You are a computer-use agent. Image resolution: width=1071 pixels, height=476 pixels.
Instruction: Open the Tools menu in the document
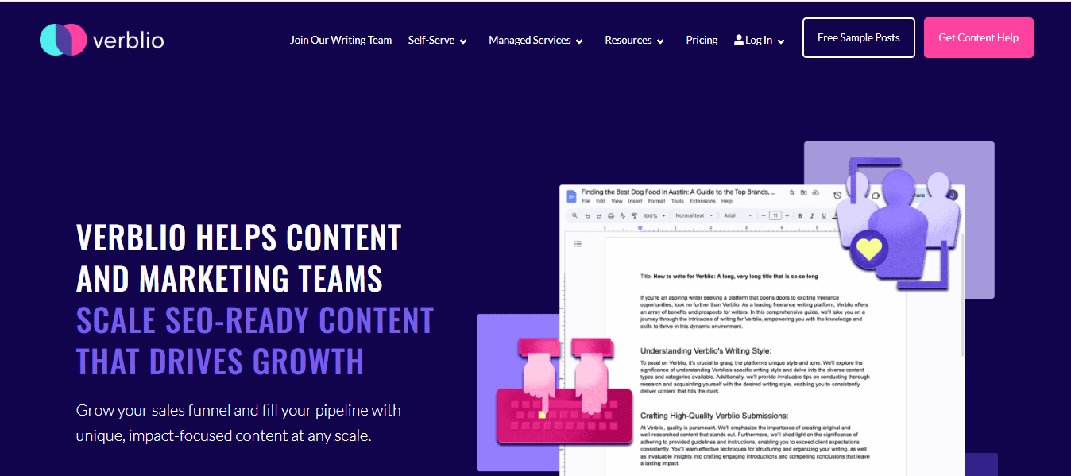click(x=677, y=201)
